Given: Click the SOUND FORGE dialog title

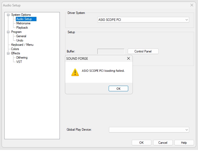Looking at the screenshot, I should click(x=77, y=59).
